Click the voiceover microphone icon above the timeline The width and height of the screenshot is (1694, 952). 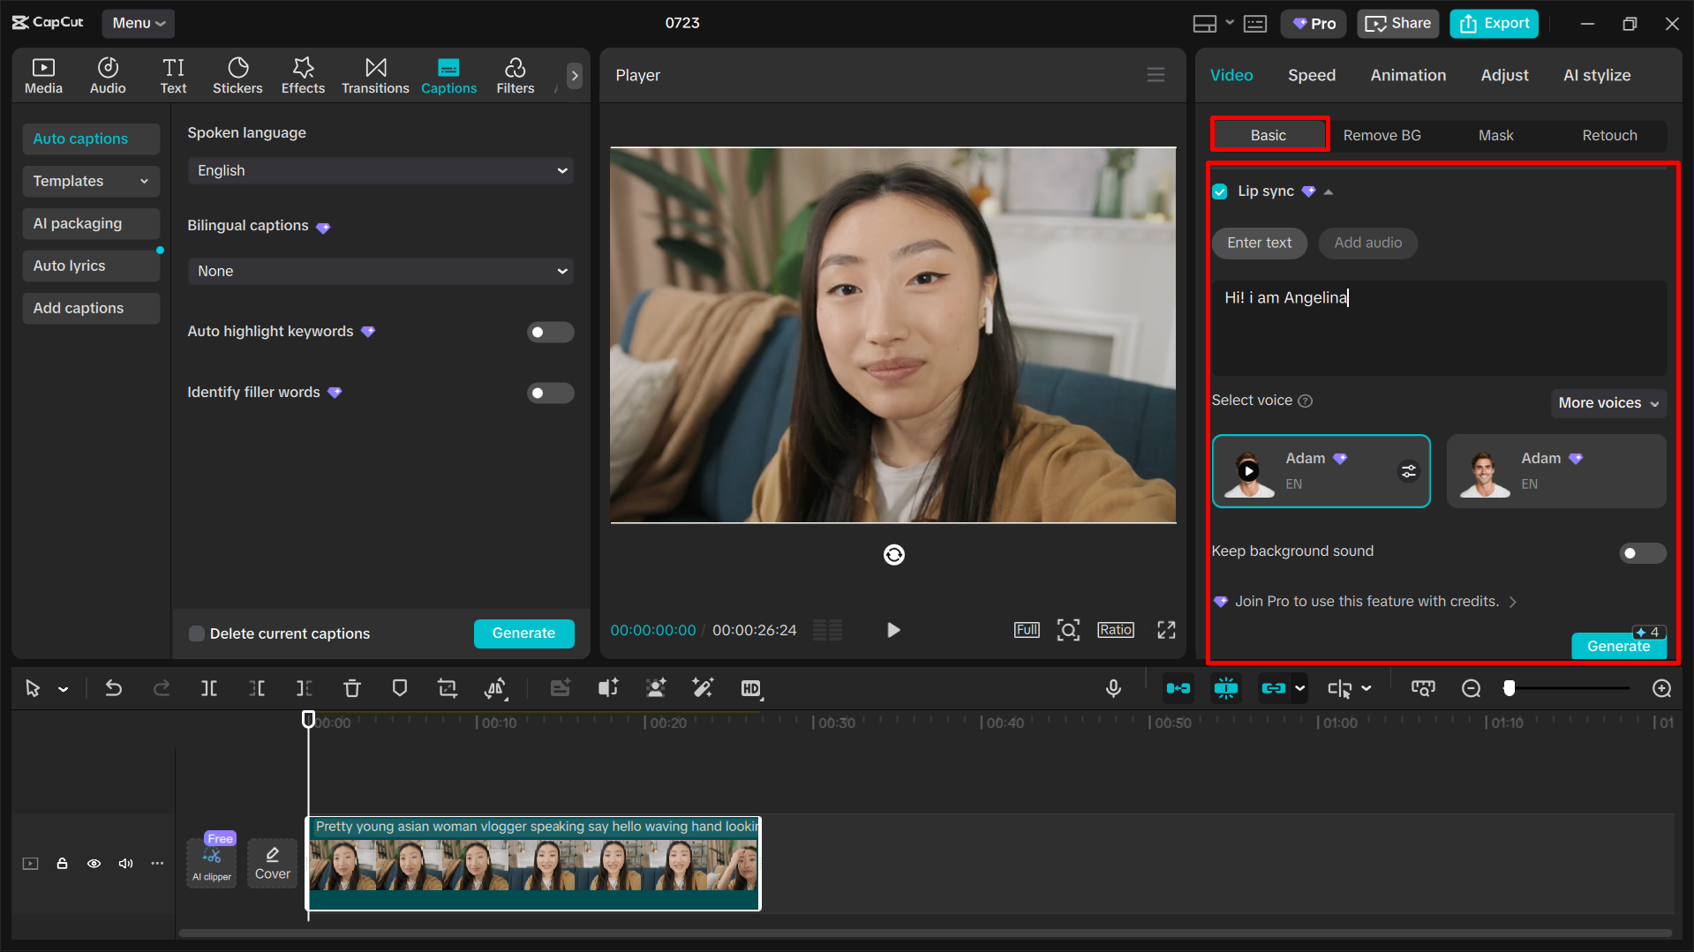tap(1113, 688)
